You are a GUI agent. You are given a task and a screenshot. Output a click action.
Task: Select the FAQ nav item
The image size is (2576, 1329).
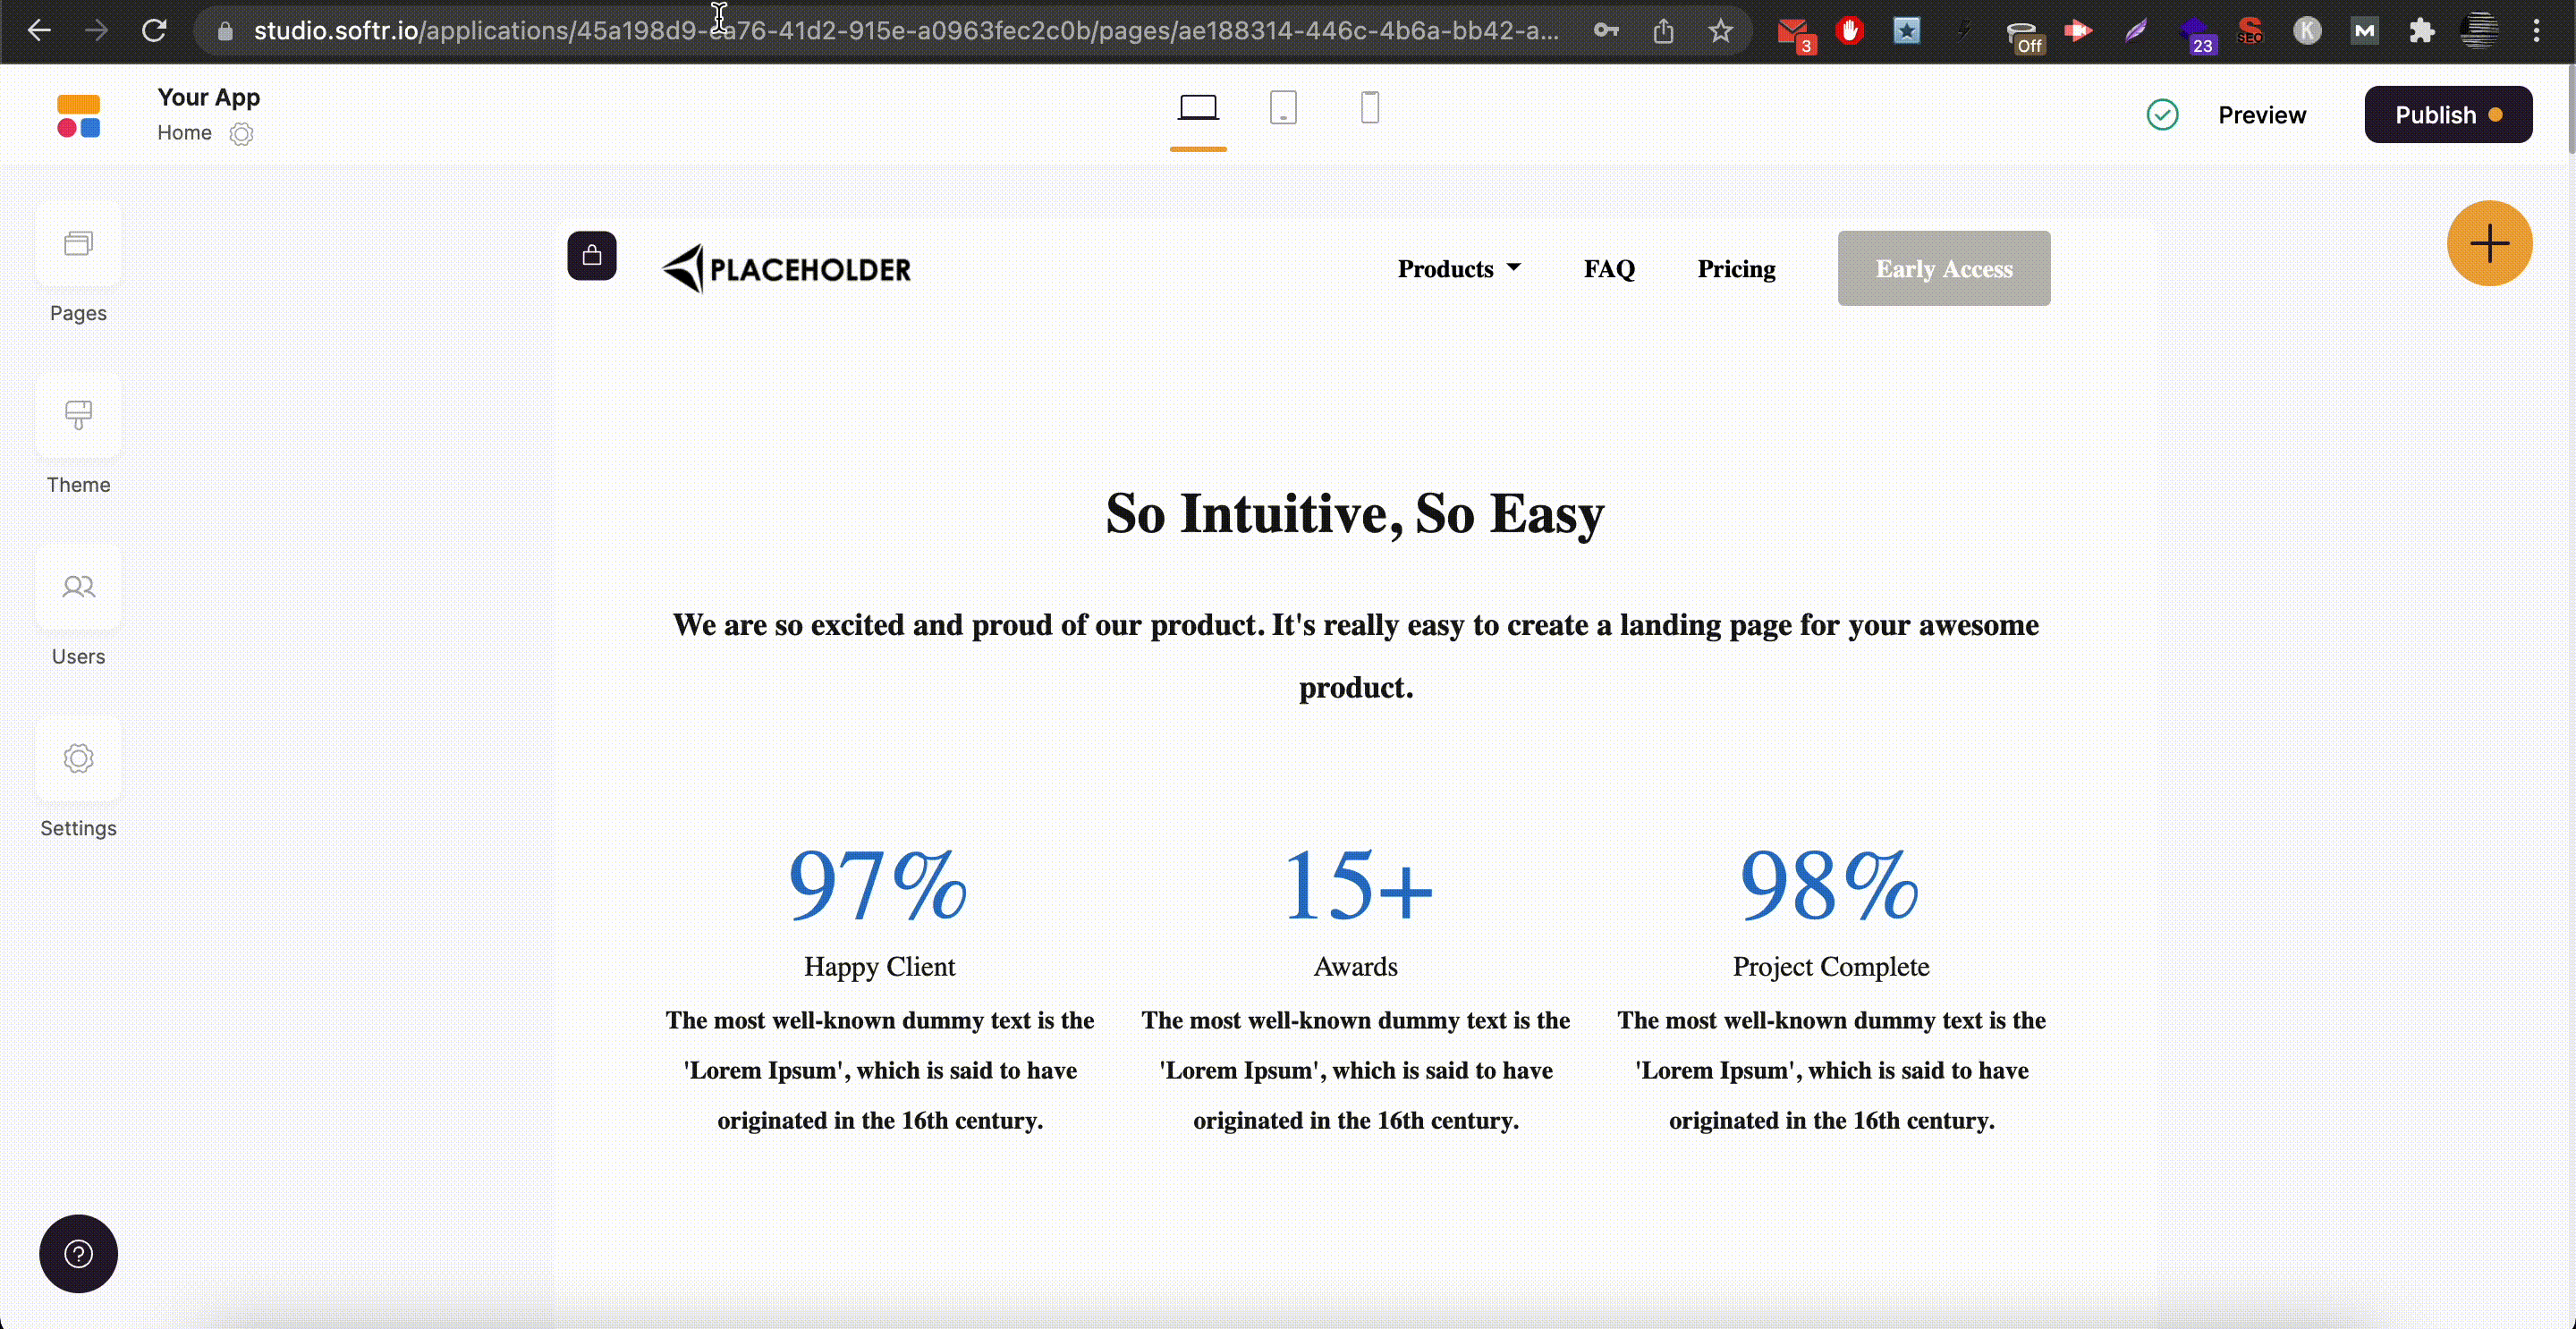coord(1608,269)
